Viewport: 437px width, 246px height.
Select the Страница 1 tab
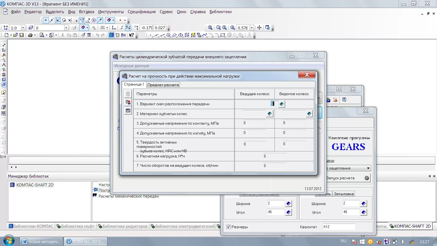coord(134,84)
